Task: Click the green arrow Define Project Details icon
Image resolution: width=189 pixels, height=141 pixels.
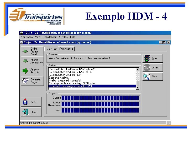Action: (25, 51)
